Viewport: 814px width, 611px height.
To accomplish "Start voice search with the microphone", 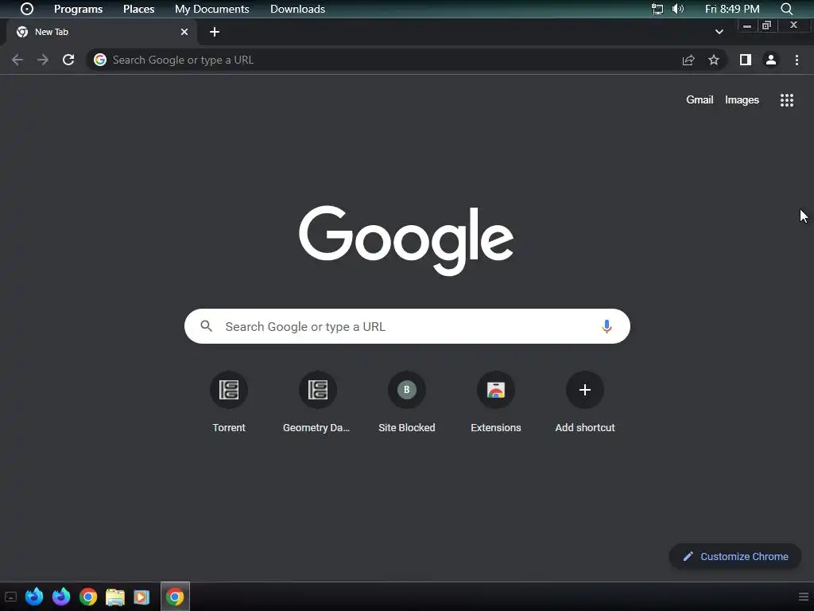I will [607, 326].
